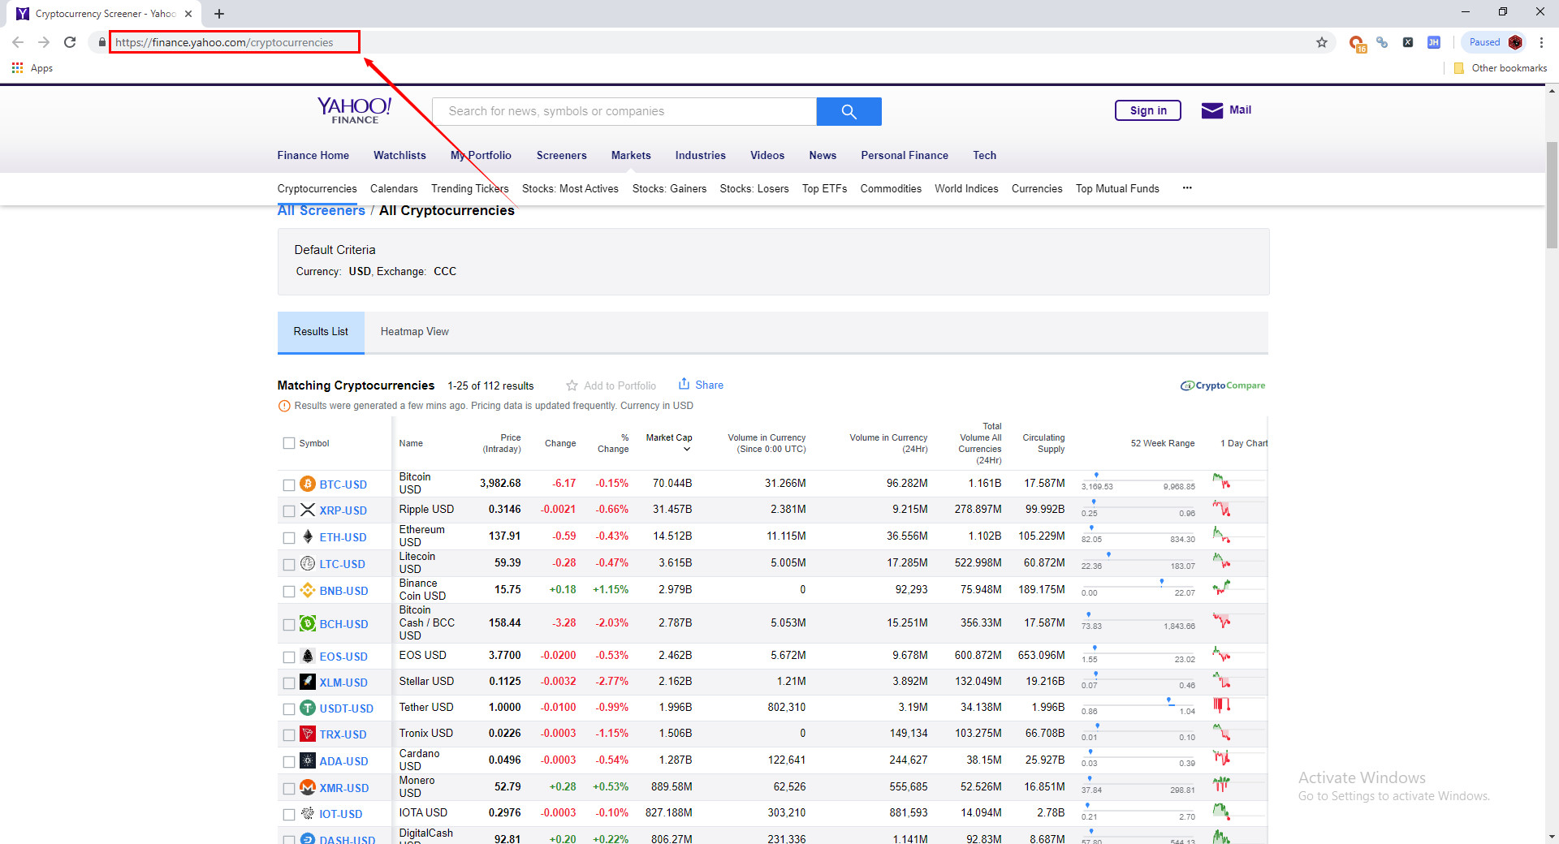Image resolution: width=1559 pixels, height=844 pixels.
Task: Open the Apps shortcut grid icon
Action: point(17,68)
